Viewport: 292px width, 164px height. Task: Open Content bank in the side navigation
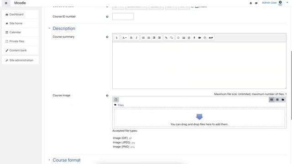pos(20,50)
